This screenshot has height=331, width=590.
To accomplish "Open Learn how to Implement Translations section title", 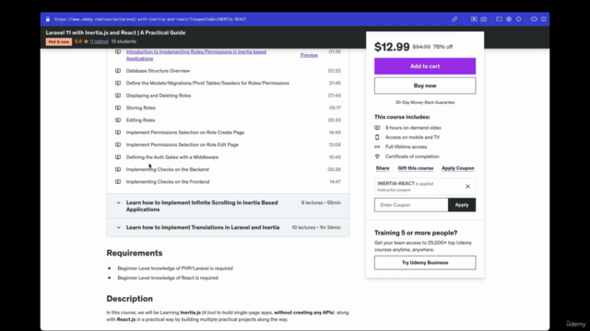I will [203, 227].
